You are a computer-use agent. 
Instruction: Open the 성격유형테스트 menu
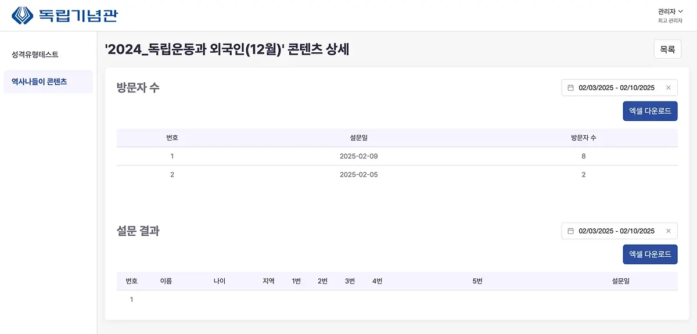click(35, 55)
